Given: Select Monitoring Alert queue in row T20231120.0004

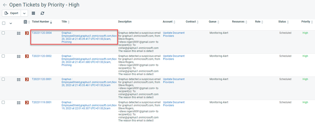Looking at the screenshot, I should 219,33.
